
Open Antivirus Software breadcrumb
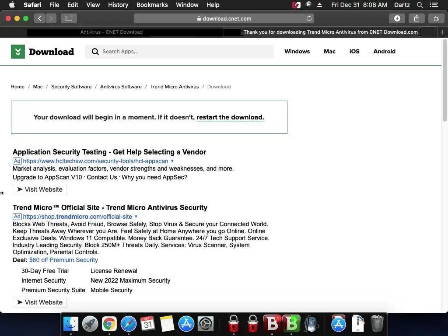coord(121,87)
